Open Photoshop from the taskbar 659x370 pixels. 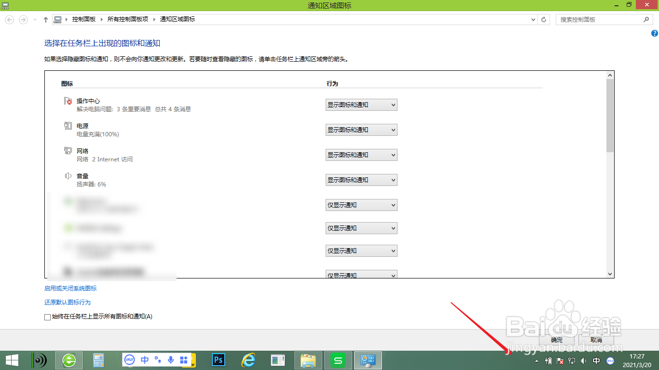(219, 360)
